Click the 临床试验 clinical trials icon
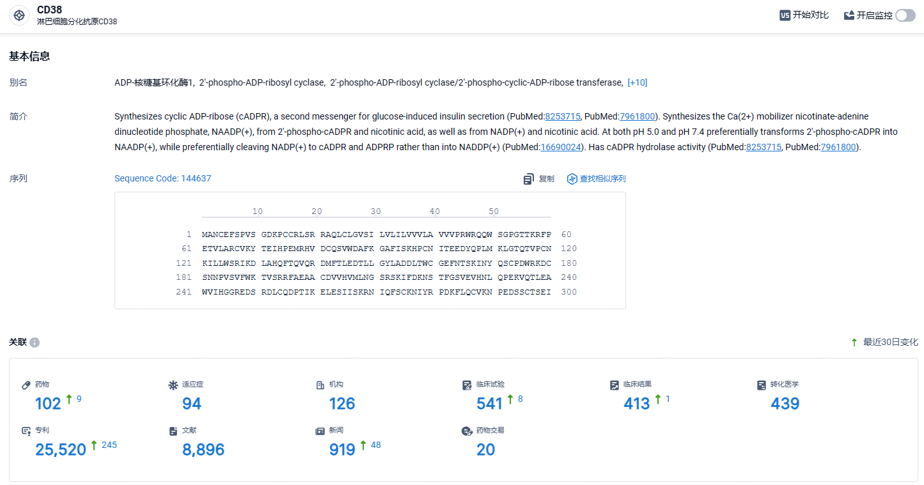This screenshot has width=924, height=485. click(x=467, y=385)
